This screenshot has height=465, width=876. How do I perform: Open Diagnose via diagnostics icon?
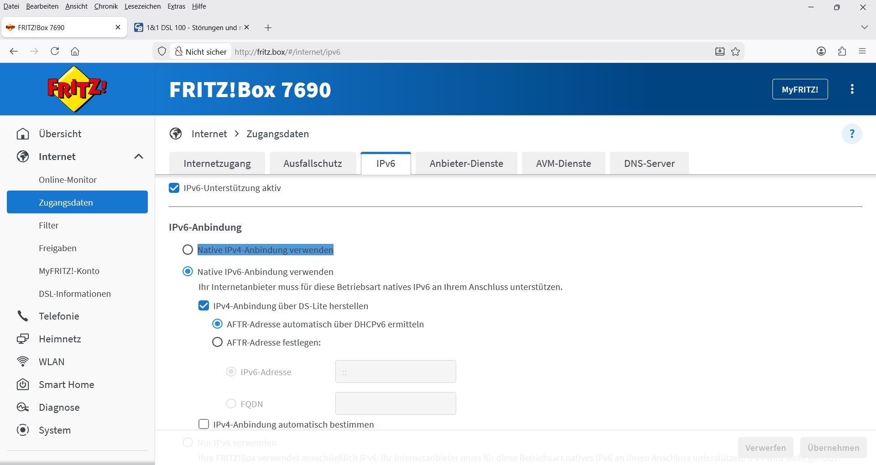pos(23,407)
